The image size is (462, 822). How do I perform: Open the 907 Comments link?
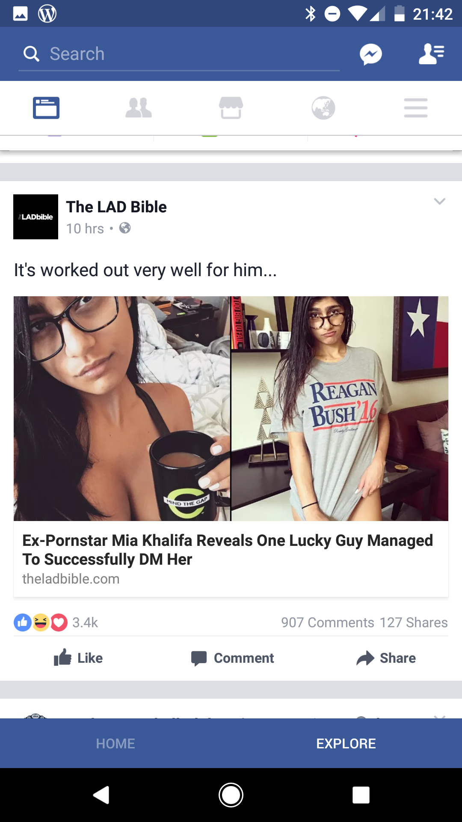click(328, 622)
